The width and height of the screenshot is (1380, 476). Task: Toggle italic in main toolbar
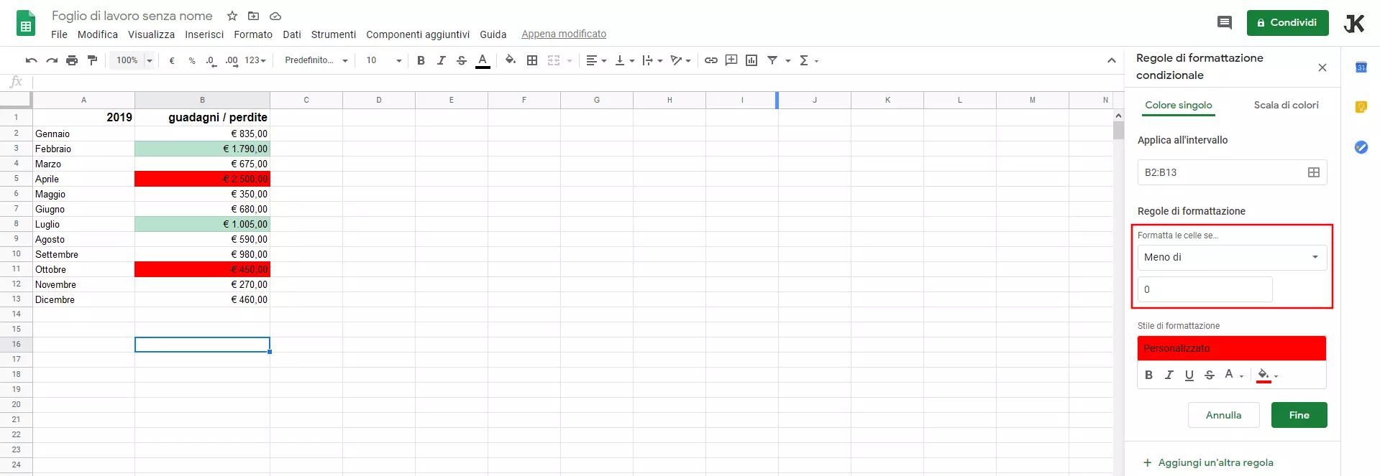[441, 60]
